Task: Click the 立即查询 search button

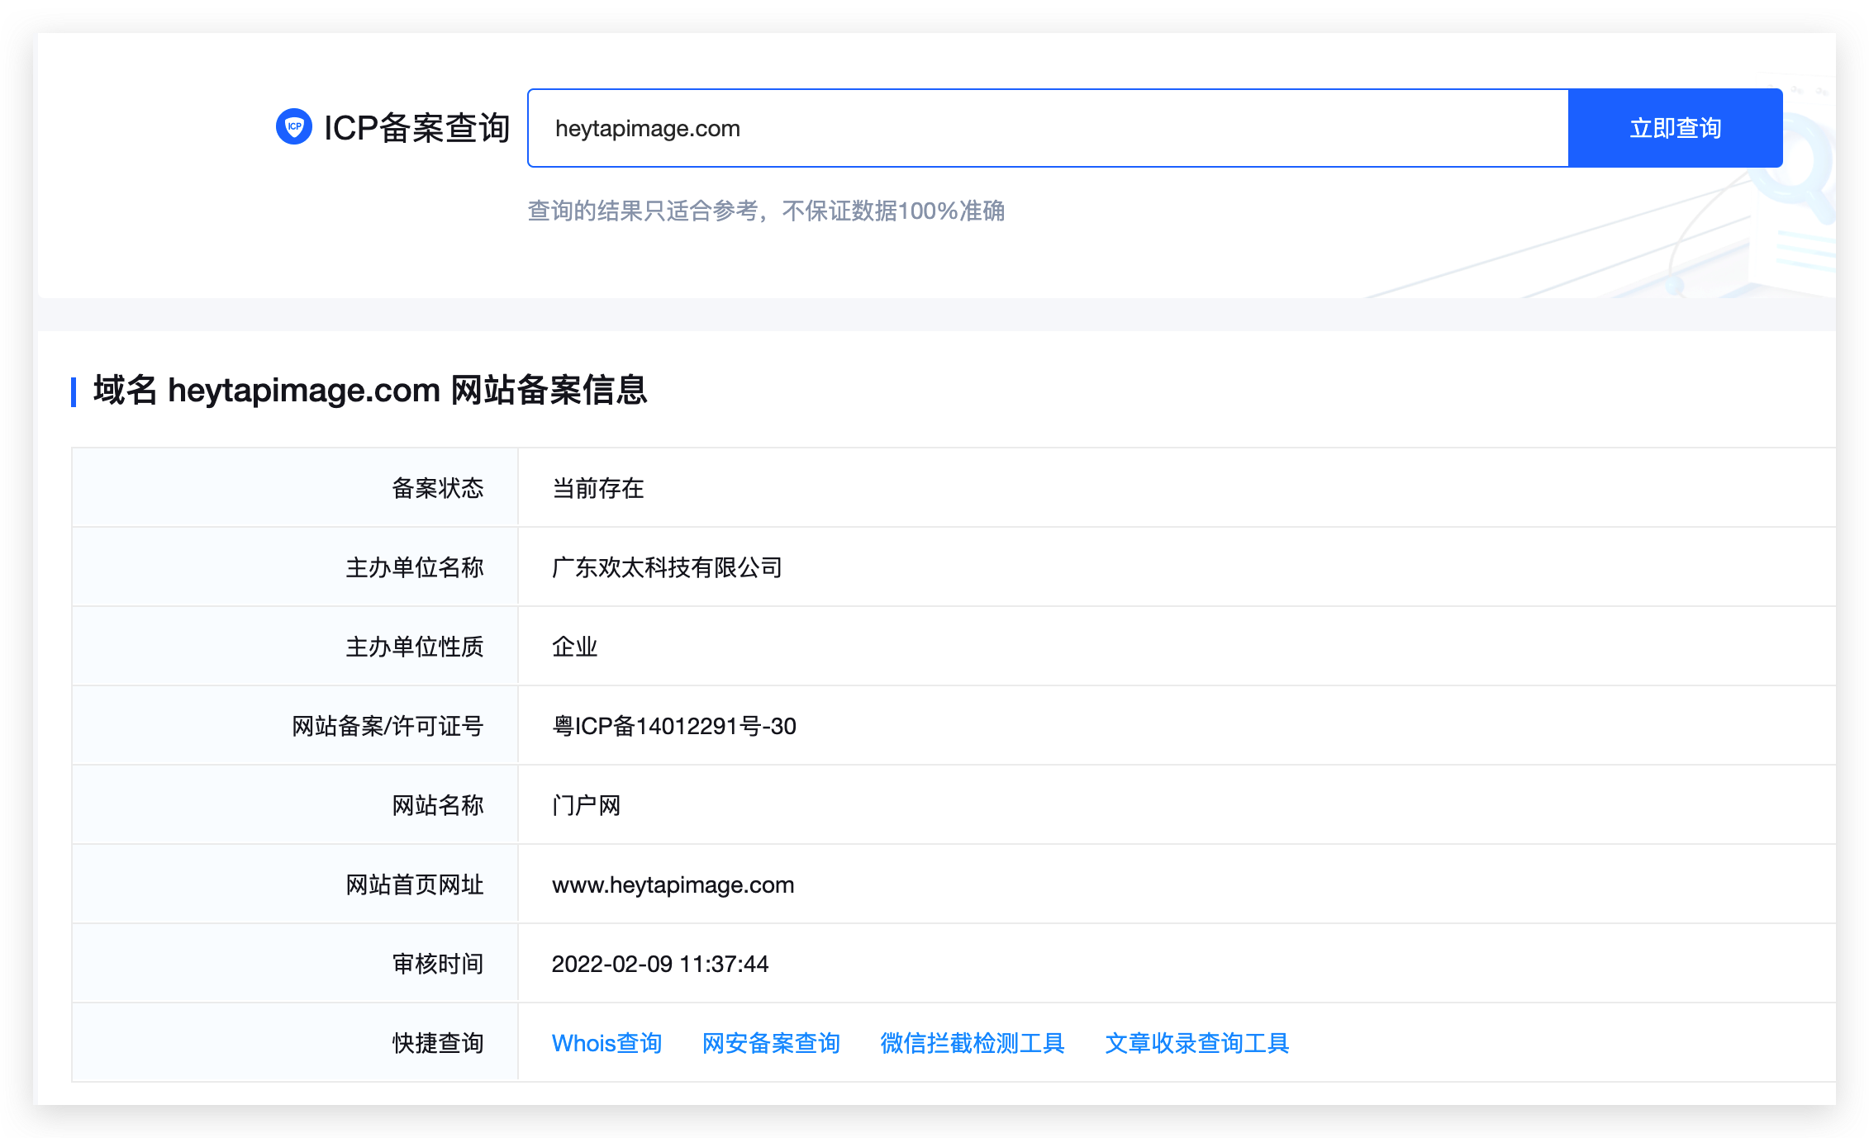Action: [1675, 128]
